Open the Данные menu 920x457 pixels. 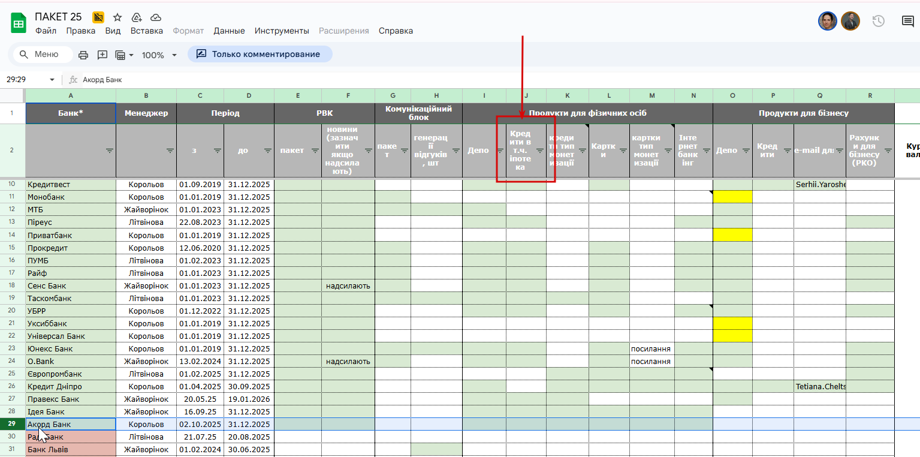pos(229,31)
